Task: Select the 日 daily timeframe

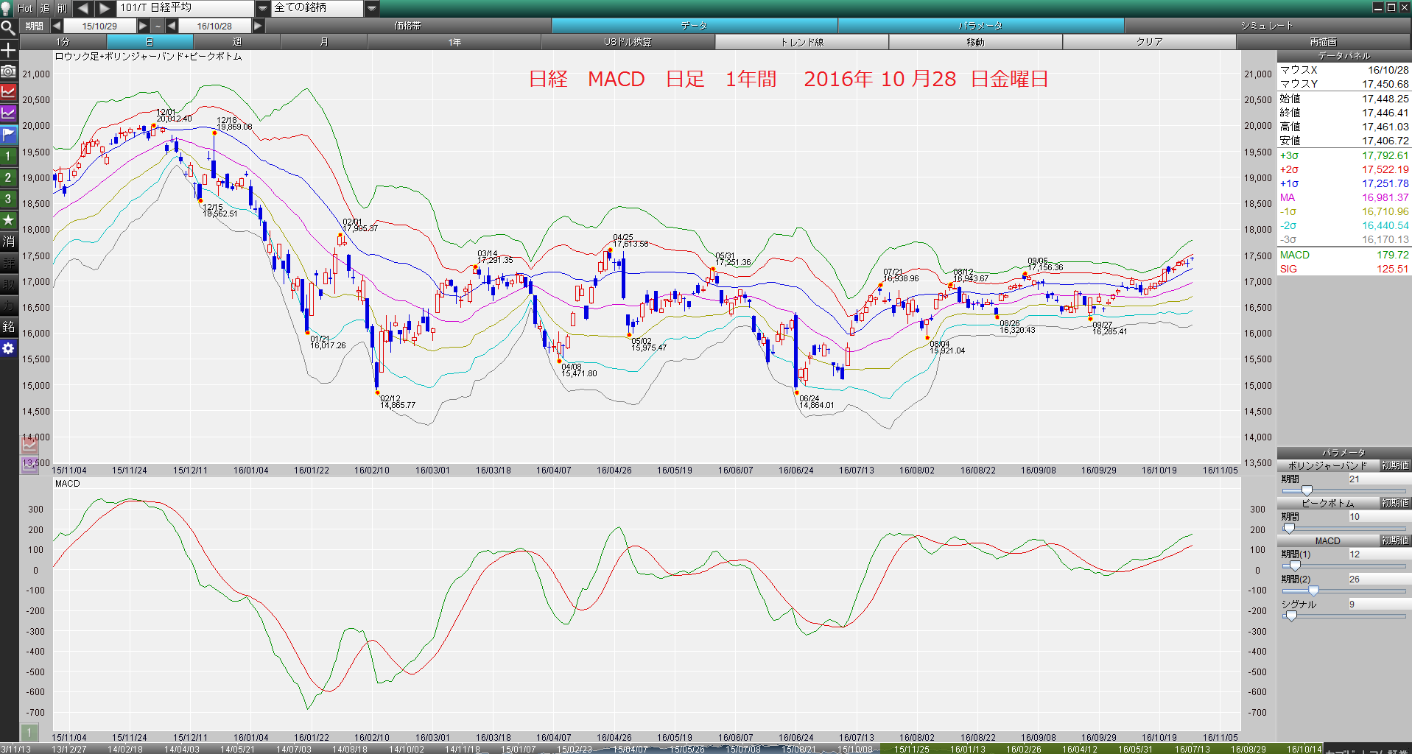Action: coord(150,42)
